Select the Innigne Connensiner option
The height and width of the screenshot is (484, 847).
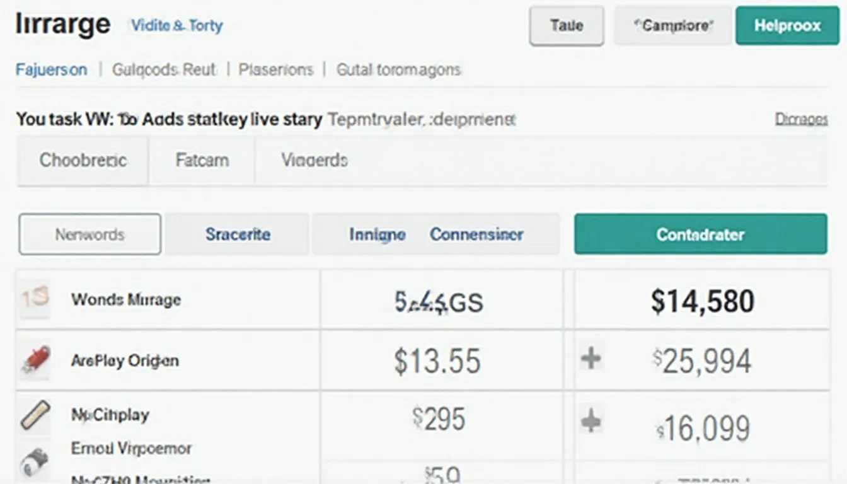coord(436,234)
